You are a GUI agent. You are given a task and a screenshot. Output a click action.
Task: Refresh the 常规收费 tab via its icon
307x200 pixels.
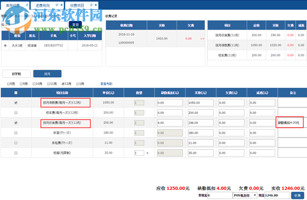click(x=27, y=5)
